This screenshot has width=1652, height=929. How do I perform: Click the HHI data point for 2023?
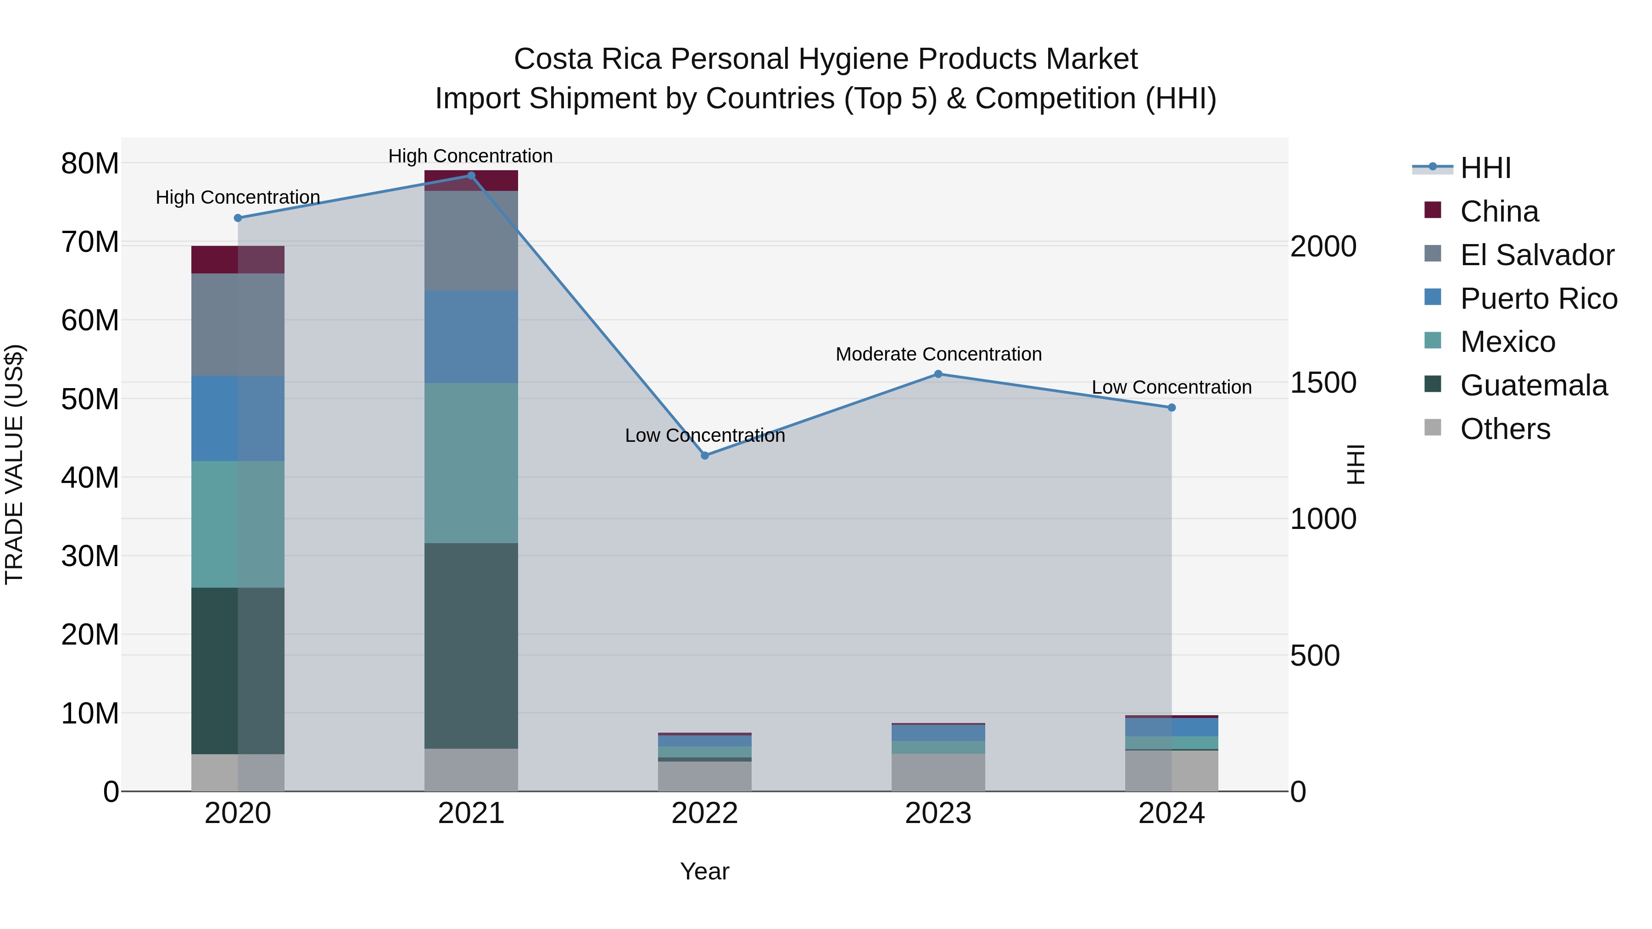pos(938,374)
